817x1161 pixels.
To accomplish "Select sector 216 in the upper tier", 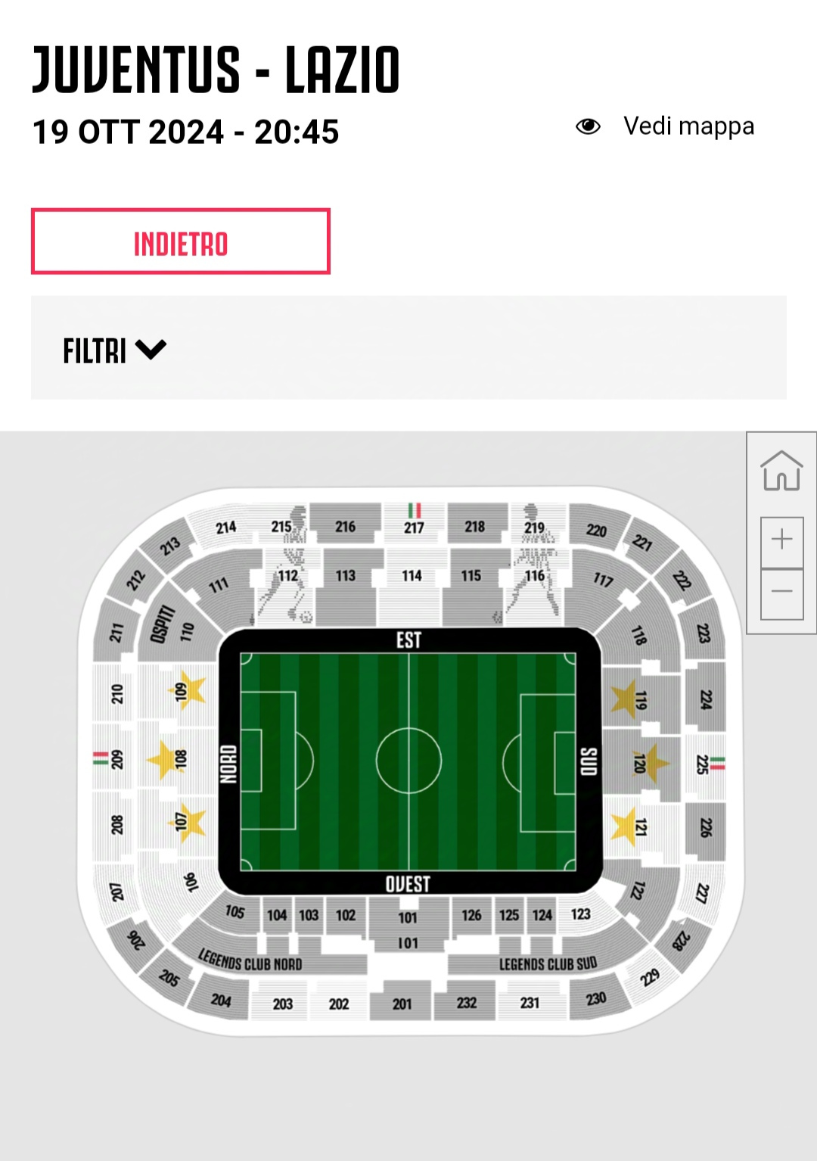I will 345,527.
